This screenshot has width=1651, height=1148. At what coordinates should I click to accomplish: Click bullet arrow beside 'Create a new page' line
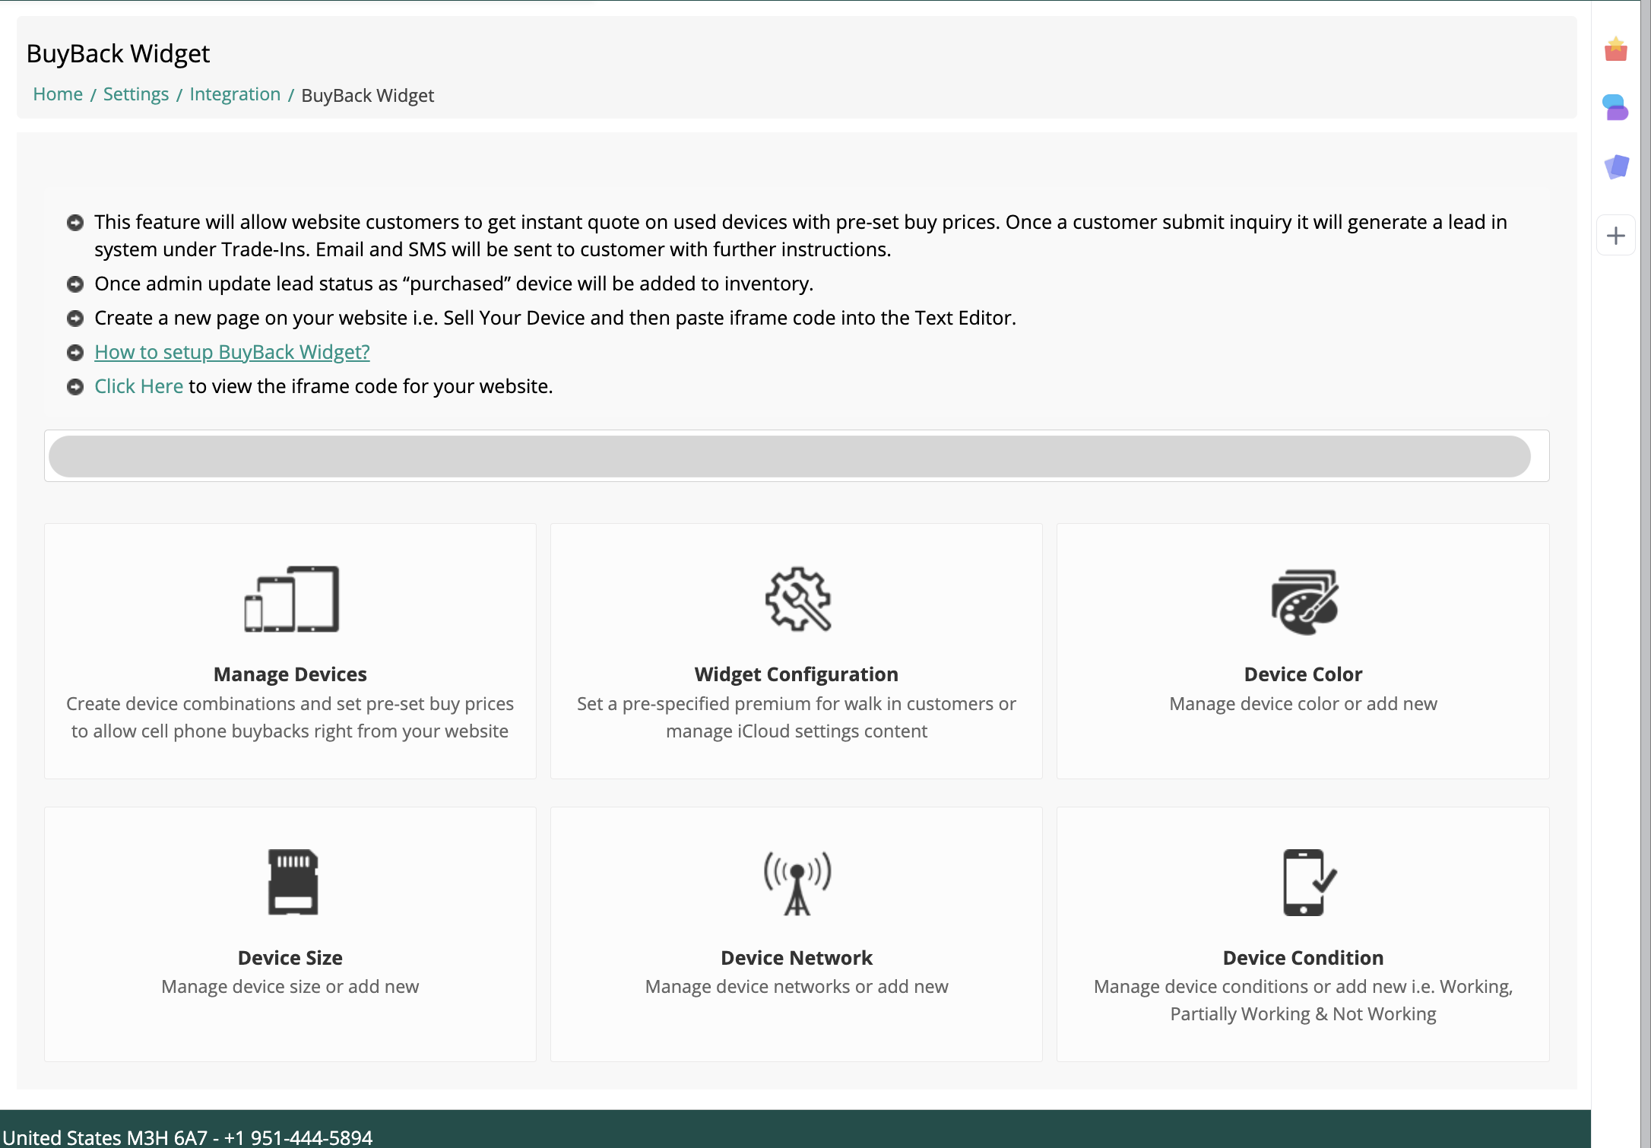[75, 319]
